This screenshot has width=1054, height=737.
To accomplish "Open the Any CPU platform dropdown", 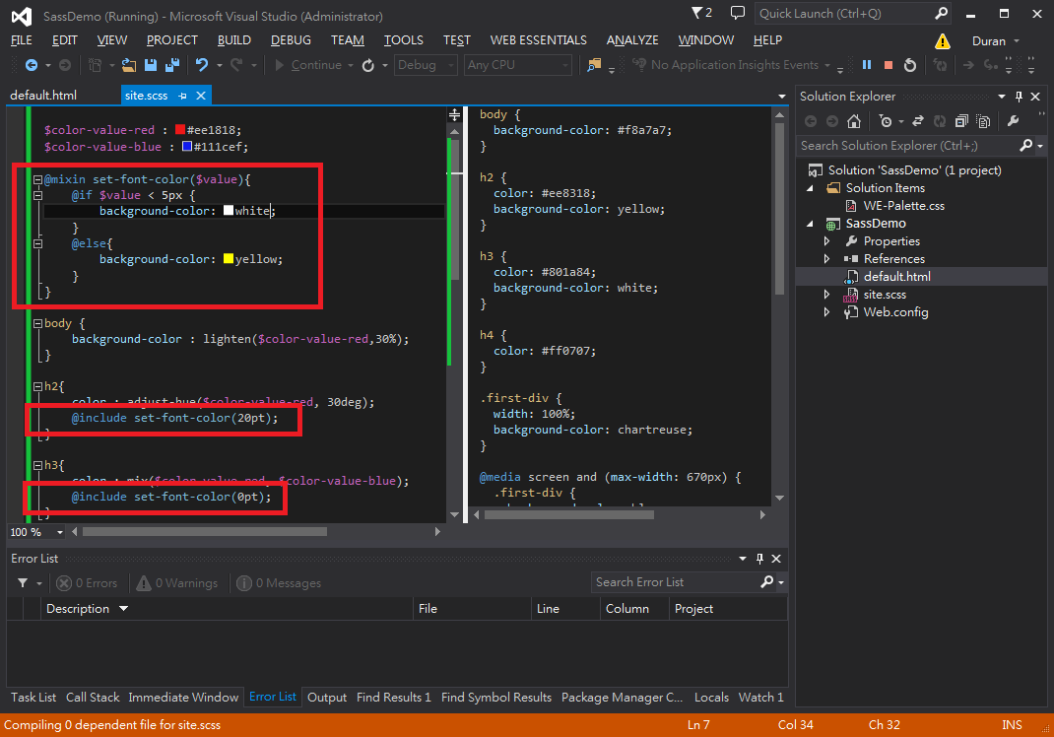I will point(517,65).
